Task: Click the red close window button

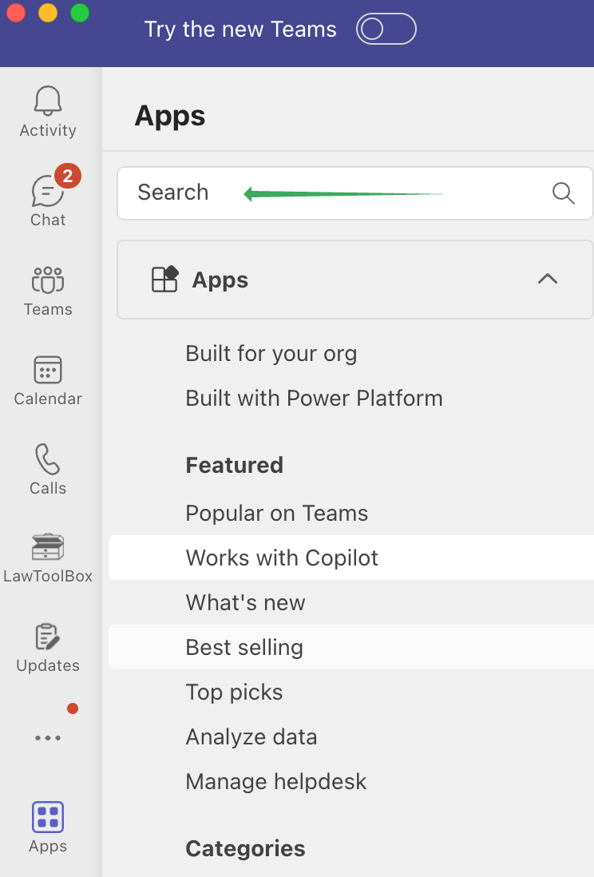Action: point(16,12)
